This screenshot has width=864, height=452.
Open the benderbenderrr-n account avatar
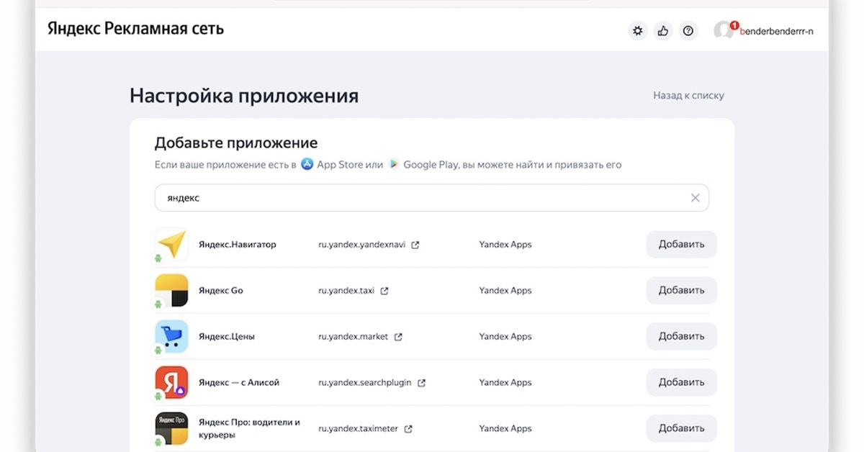[x=723, y=30]
